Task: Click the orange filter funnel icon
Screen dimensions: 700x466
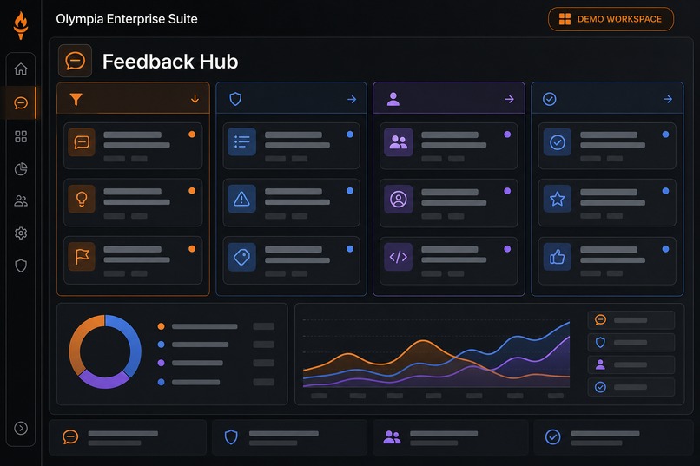Action: [x=76, y=99]
